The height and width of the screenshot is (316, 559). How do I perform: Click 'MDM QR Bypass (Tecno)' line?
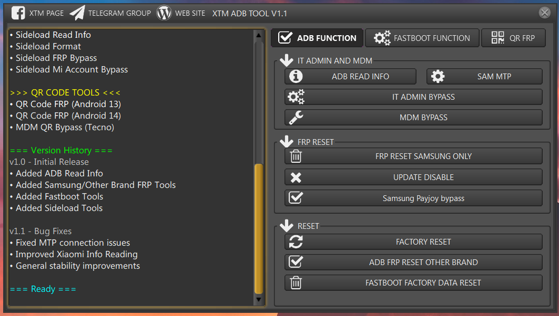65,128
